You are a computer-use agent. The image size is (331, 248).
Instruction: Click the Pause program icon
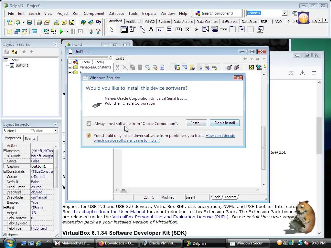[x=73, y=31]
